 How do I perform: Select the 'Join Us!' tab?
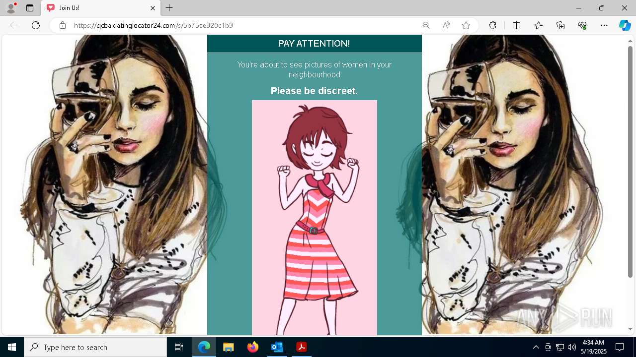pos(101,8)
